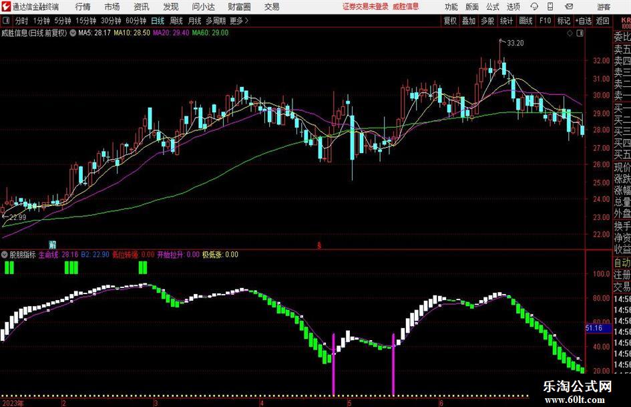Viewport: 631px width, 407px height.
Task: Click the MA60: 29.00 label
Action: pyautogui.click(x=210, y=33)
